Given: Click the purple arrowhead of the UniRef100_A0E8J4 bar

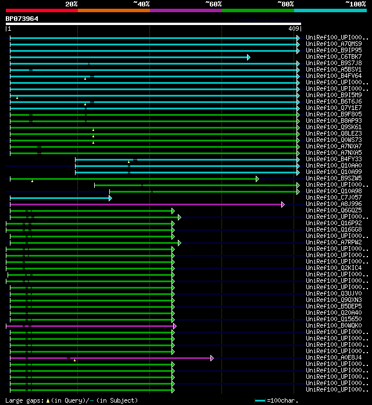Looking at the screenshot, I should point(212,358).
